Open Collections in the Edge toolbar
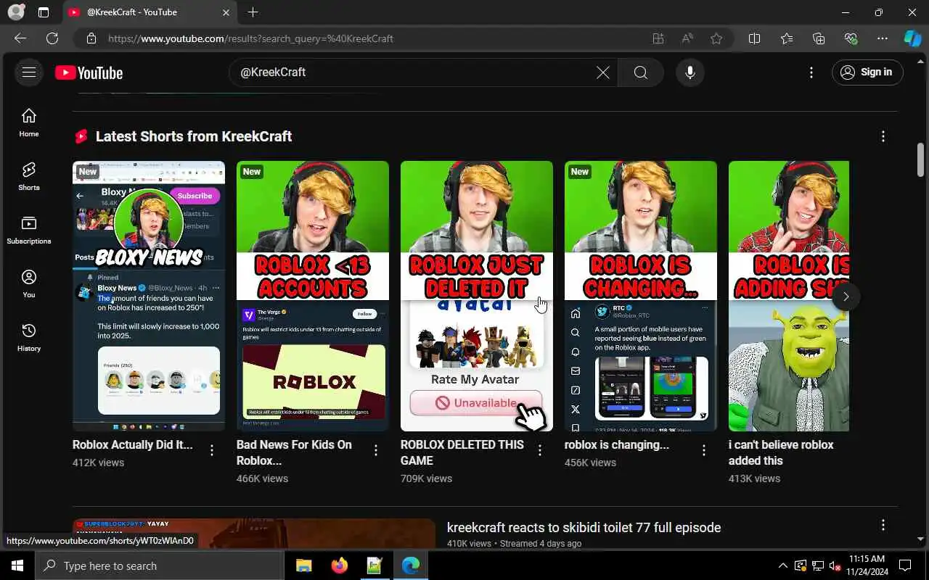The height and width of the screenshot is (580, 929). point(819,38)
